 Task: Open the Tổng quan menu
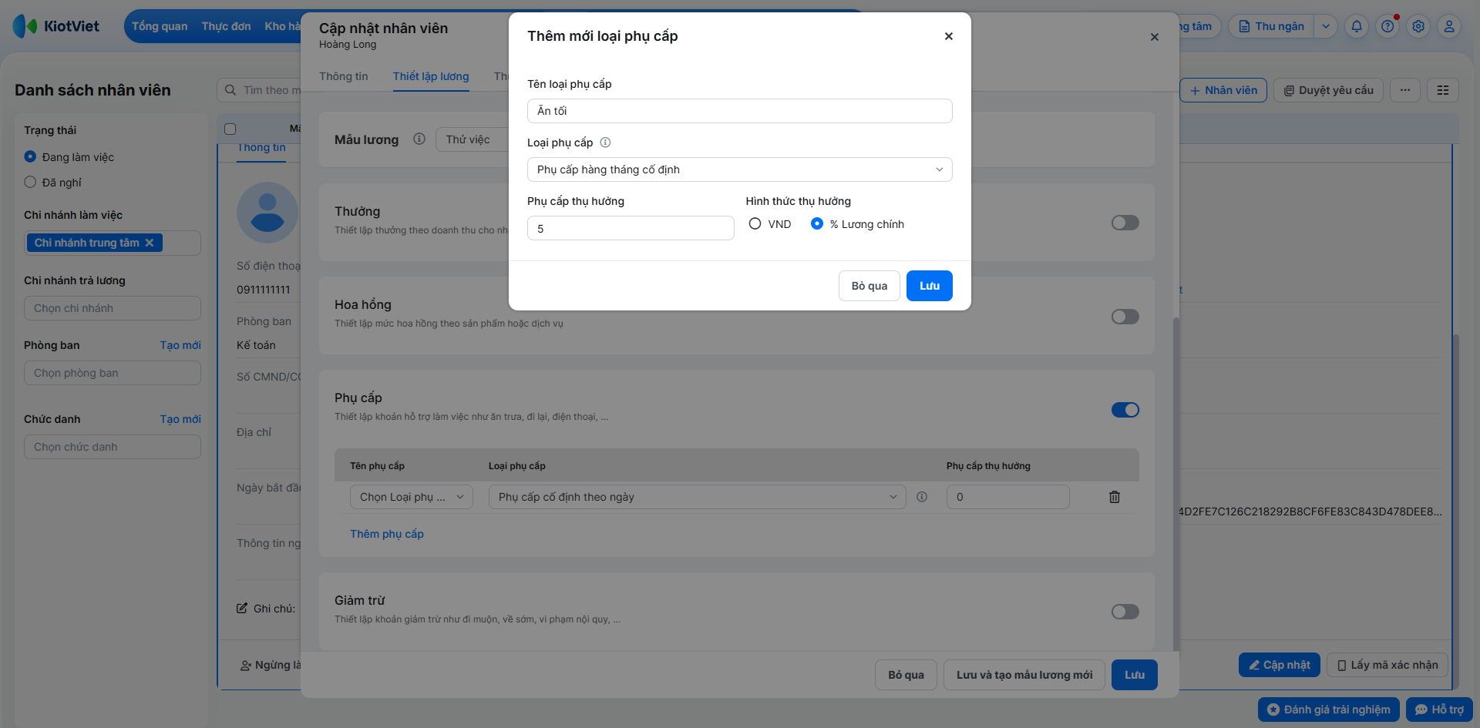coord(160,26)
